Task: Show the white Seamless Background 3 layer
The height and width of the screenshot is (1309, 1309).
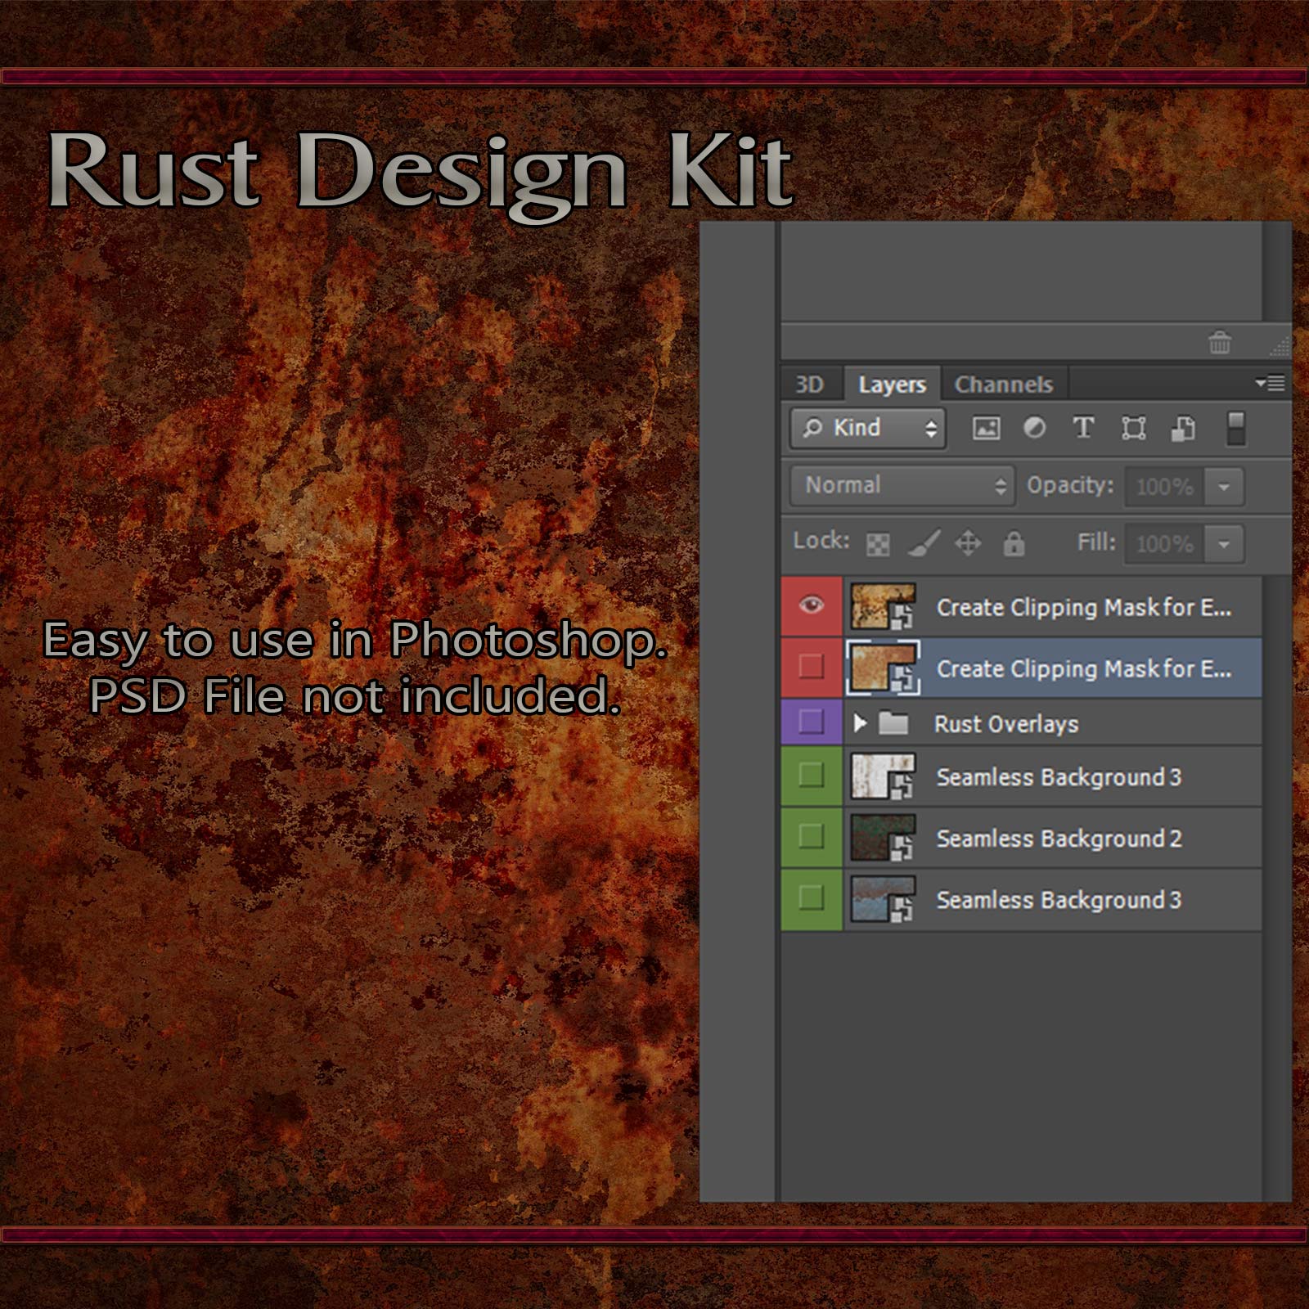Action: [811, 775]
